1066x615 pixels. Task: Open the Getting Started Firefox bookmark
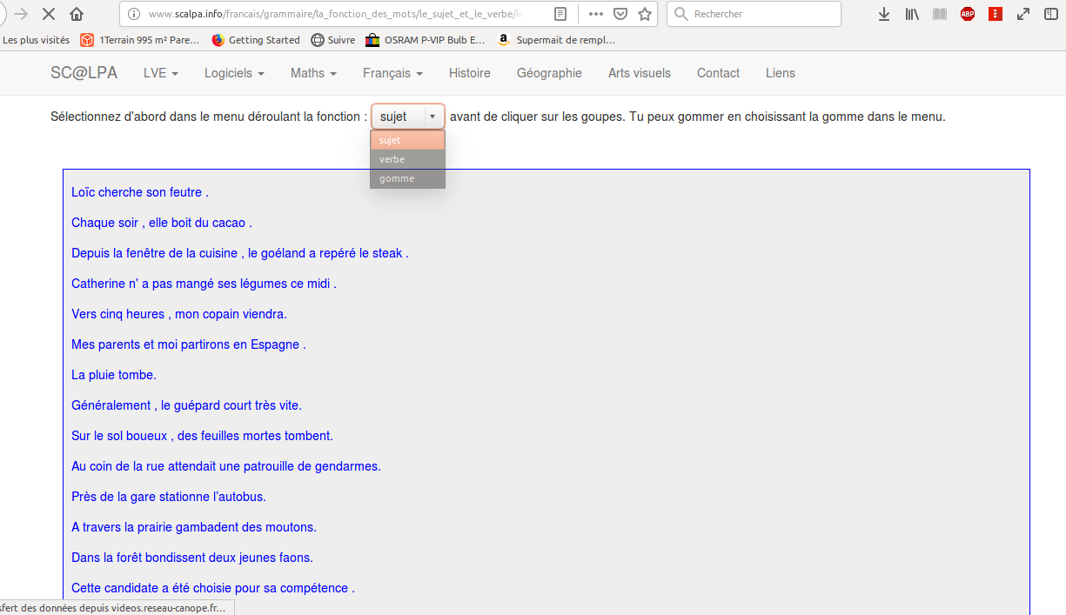point(256,40)
